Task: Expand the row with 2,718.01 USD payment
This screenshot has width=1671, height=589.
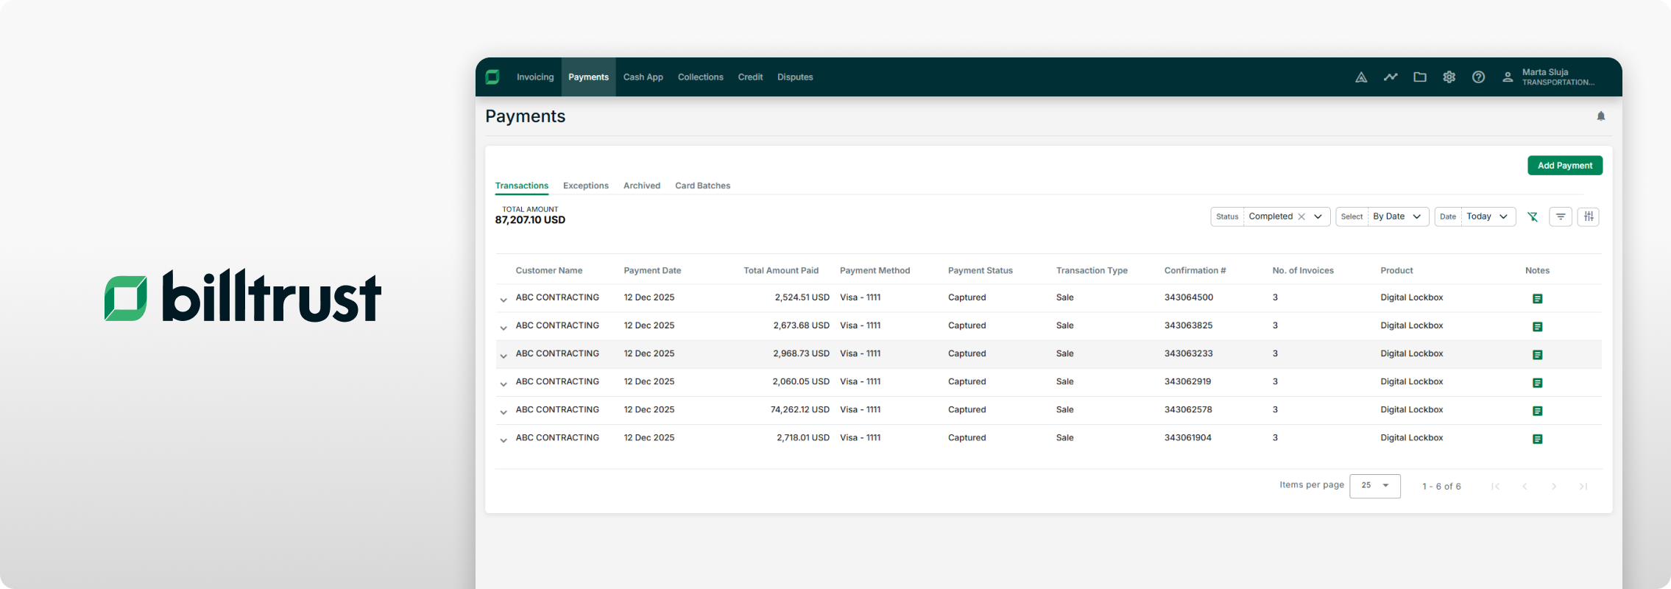Action: coord(504,440)
